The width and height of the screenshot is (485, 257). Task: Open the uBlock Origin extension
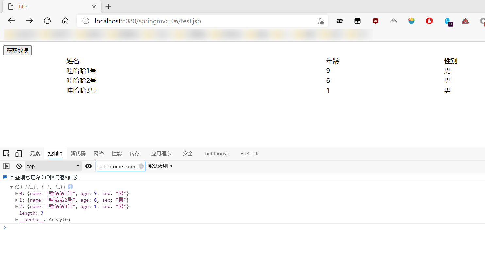tap(376, 21)
